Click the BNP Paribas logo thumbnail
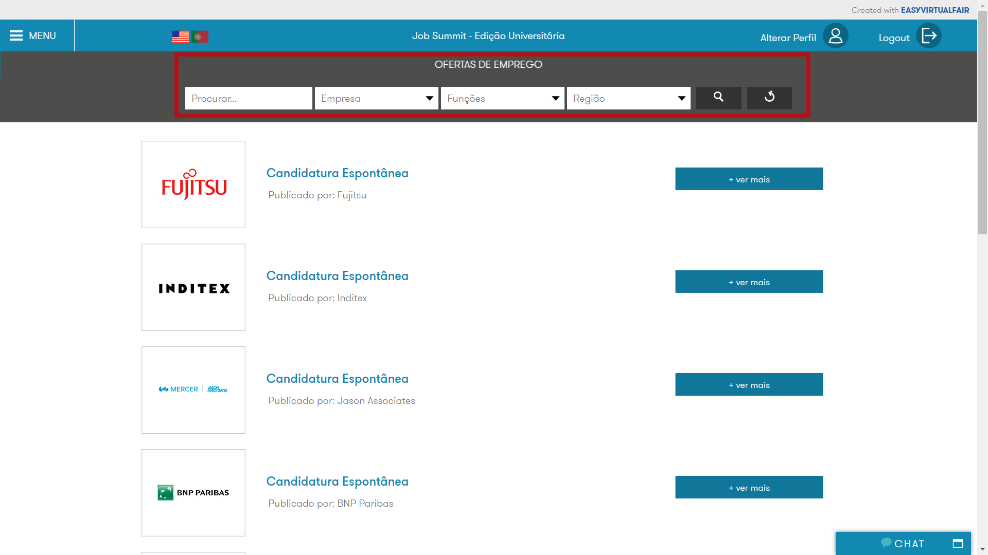Image resolution: width=988 pixels, height=555 pixels. pyautogui.click(x=193, y=493)
